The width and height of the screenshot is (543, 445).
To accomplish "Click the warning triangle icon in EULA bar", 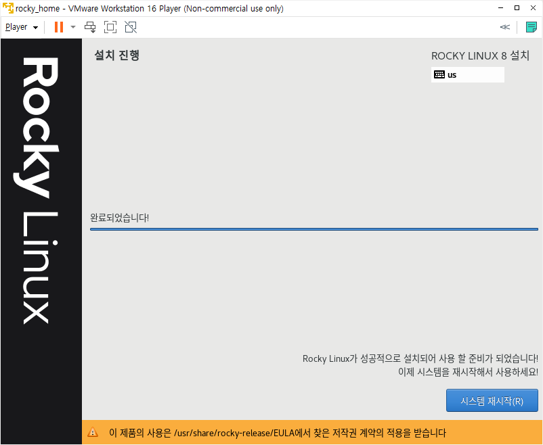I will pos(93,432).
